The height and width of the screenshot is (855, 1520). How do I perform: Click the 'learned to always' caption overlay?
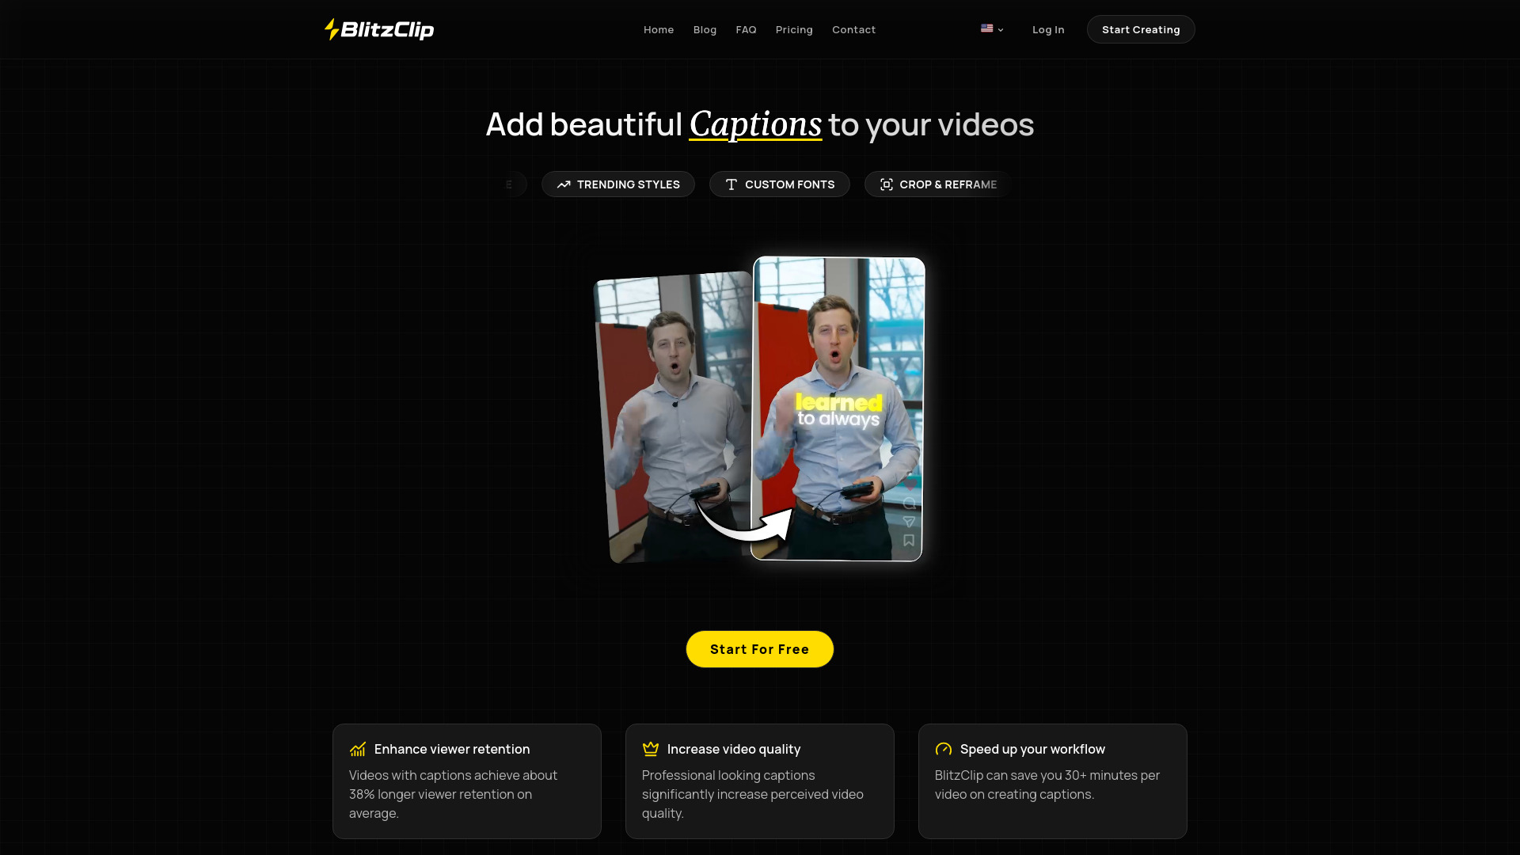(838, 411)
